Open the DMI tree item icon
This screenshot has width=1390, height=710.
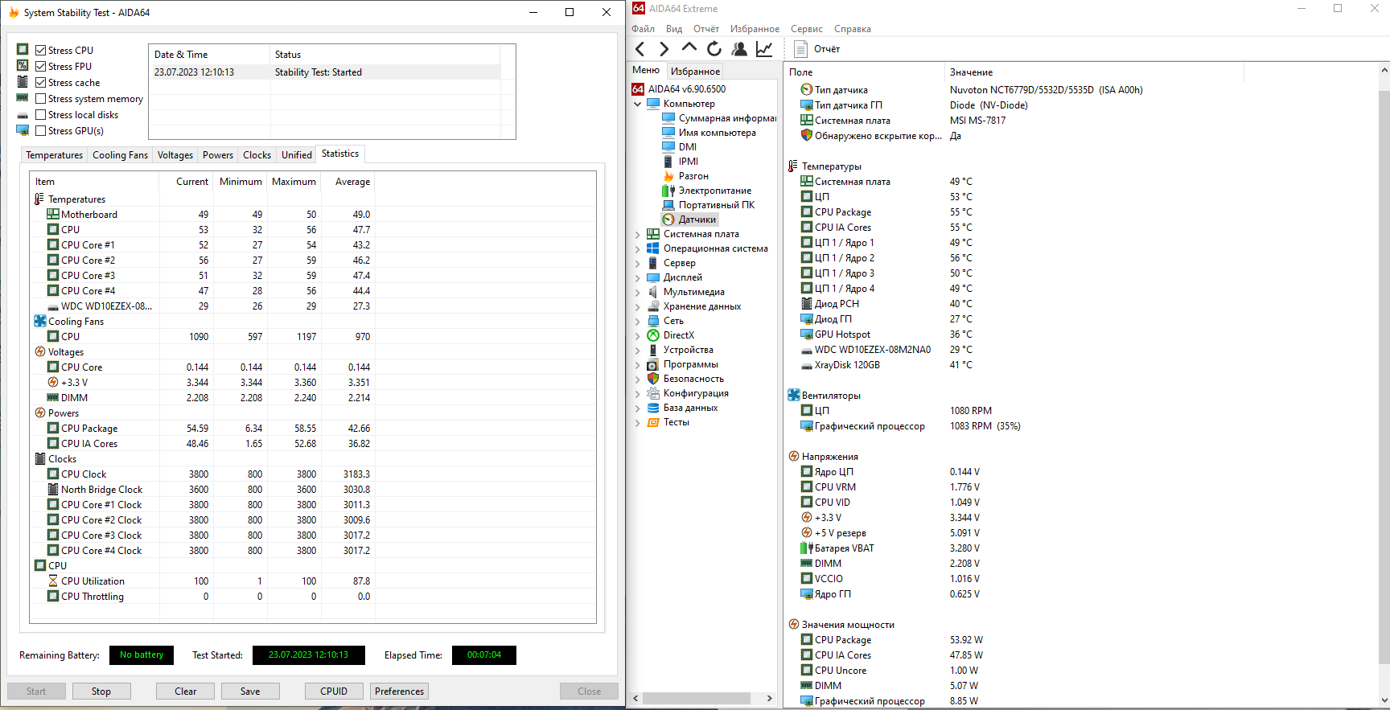point(668,147)
